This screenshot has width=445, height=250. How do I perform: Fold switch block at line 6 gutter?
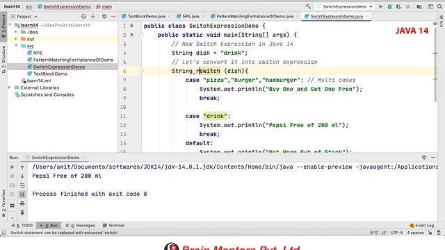coord(142,71)
